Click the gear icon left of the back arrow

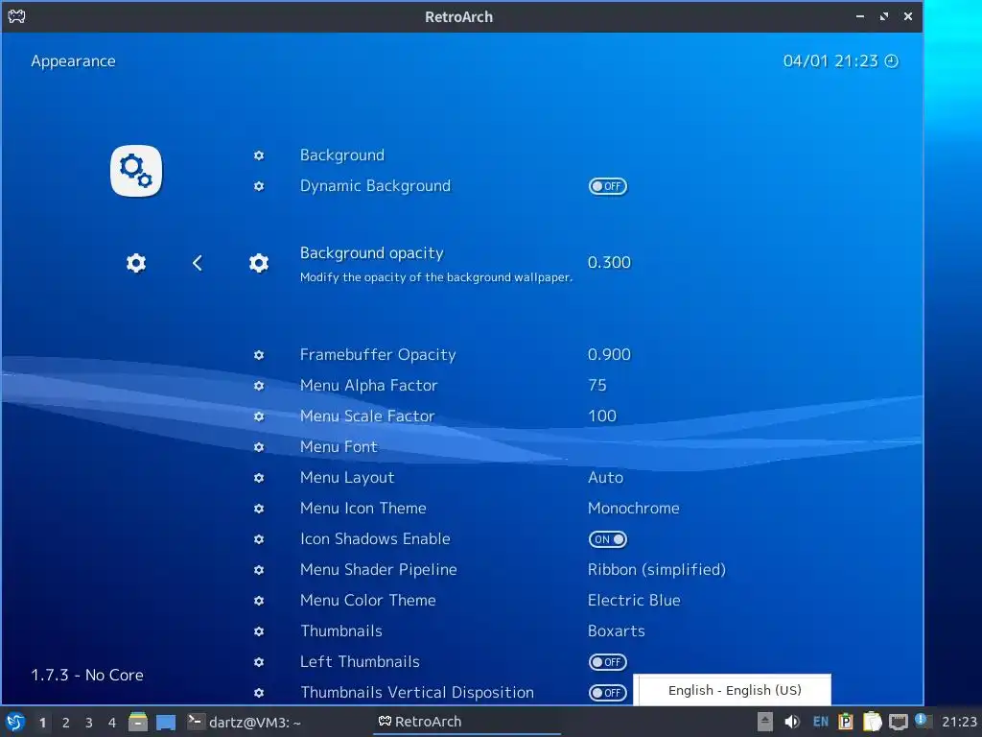click(x=136, y=263)
